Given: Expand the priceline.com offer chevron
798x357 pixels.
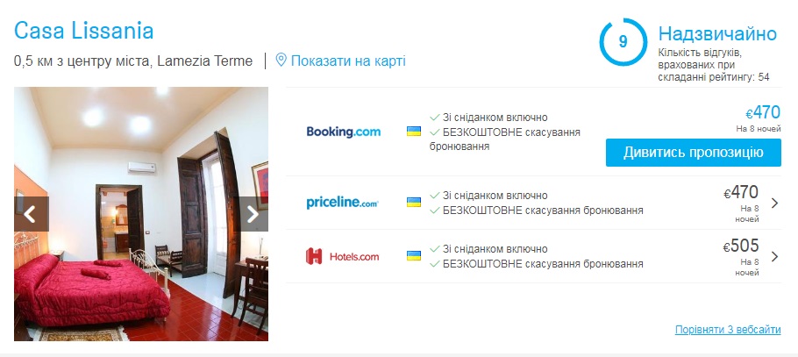Looking at the screenshot, I should click(774, 203).
